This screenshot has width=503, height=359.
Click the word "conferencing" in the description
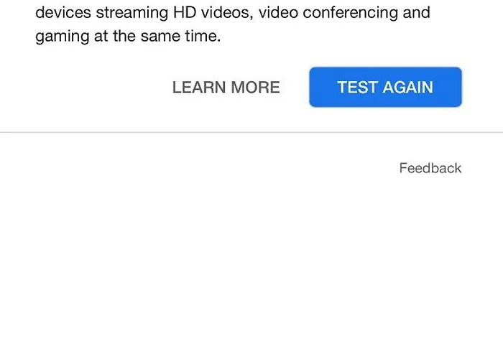pos(351,13)
